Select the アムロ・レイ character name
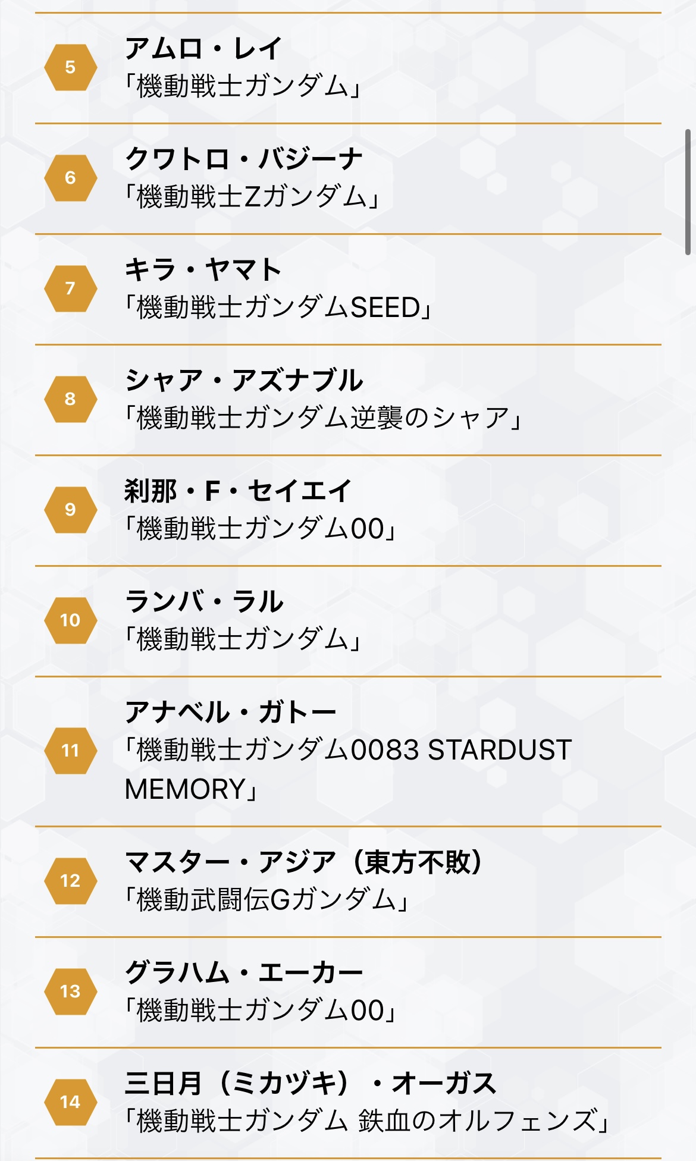 click(203, 48)
